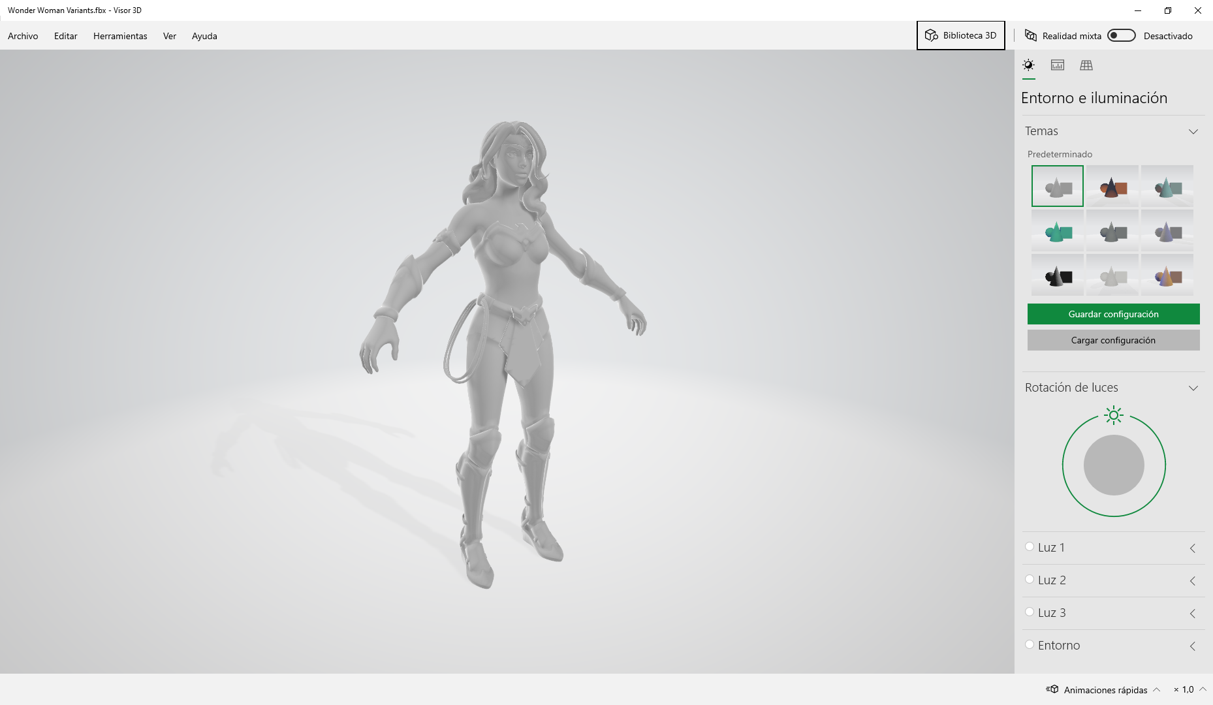1213x705 pixels.
Task: Select the pale teal theme thumbnail
Action: [x=1167, y=186]
